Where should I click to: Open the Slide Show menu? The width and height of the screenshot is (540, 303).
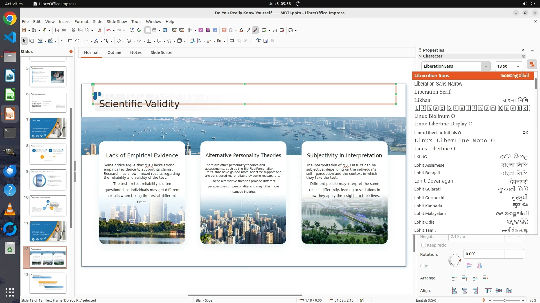point(117,22)
